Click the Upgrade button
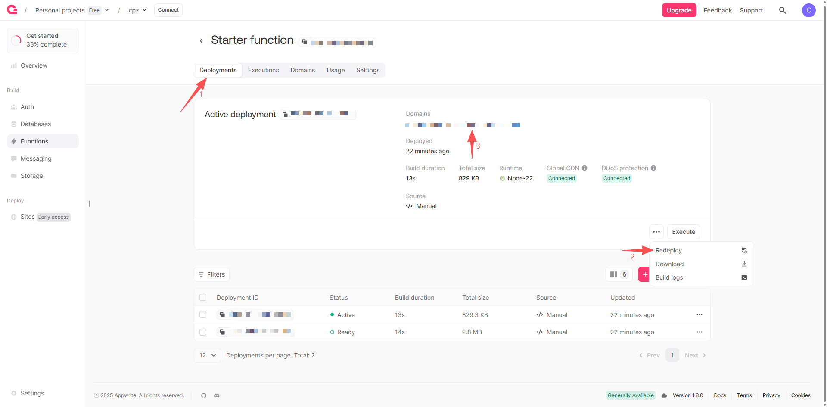The image size is (827, 407). [x=679, y=10]
